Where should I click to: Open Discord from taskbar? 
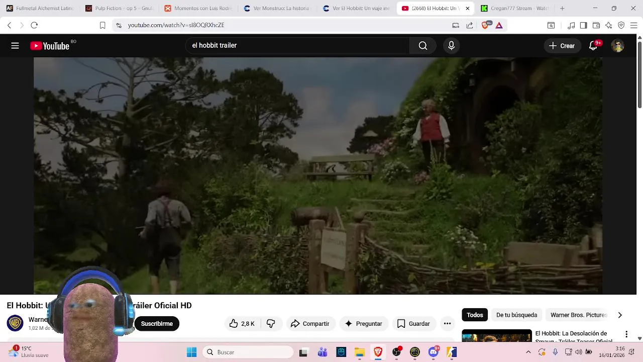point(434,352)
